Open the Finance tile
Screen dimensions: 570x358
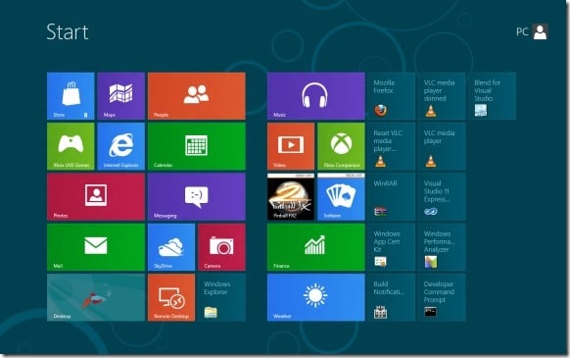click(x=316, y=247)
